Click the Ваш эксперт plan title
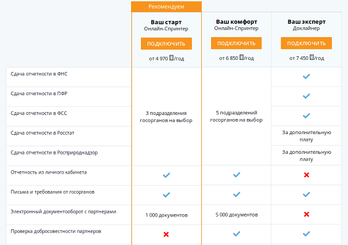 pos(306,21)
